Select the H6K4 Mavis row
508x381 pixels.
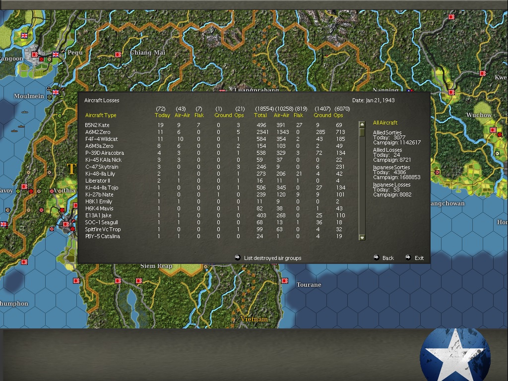215,208
